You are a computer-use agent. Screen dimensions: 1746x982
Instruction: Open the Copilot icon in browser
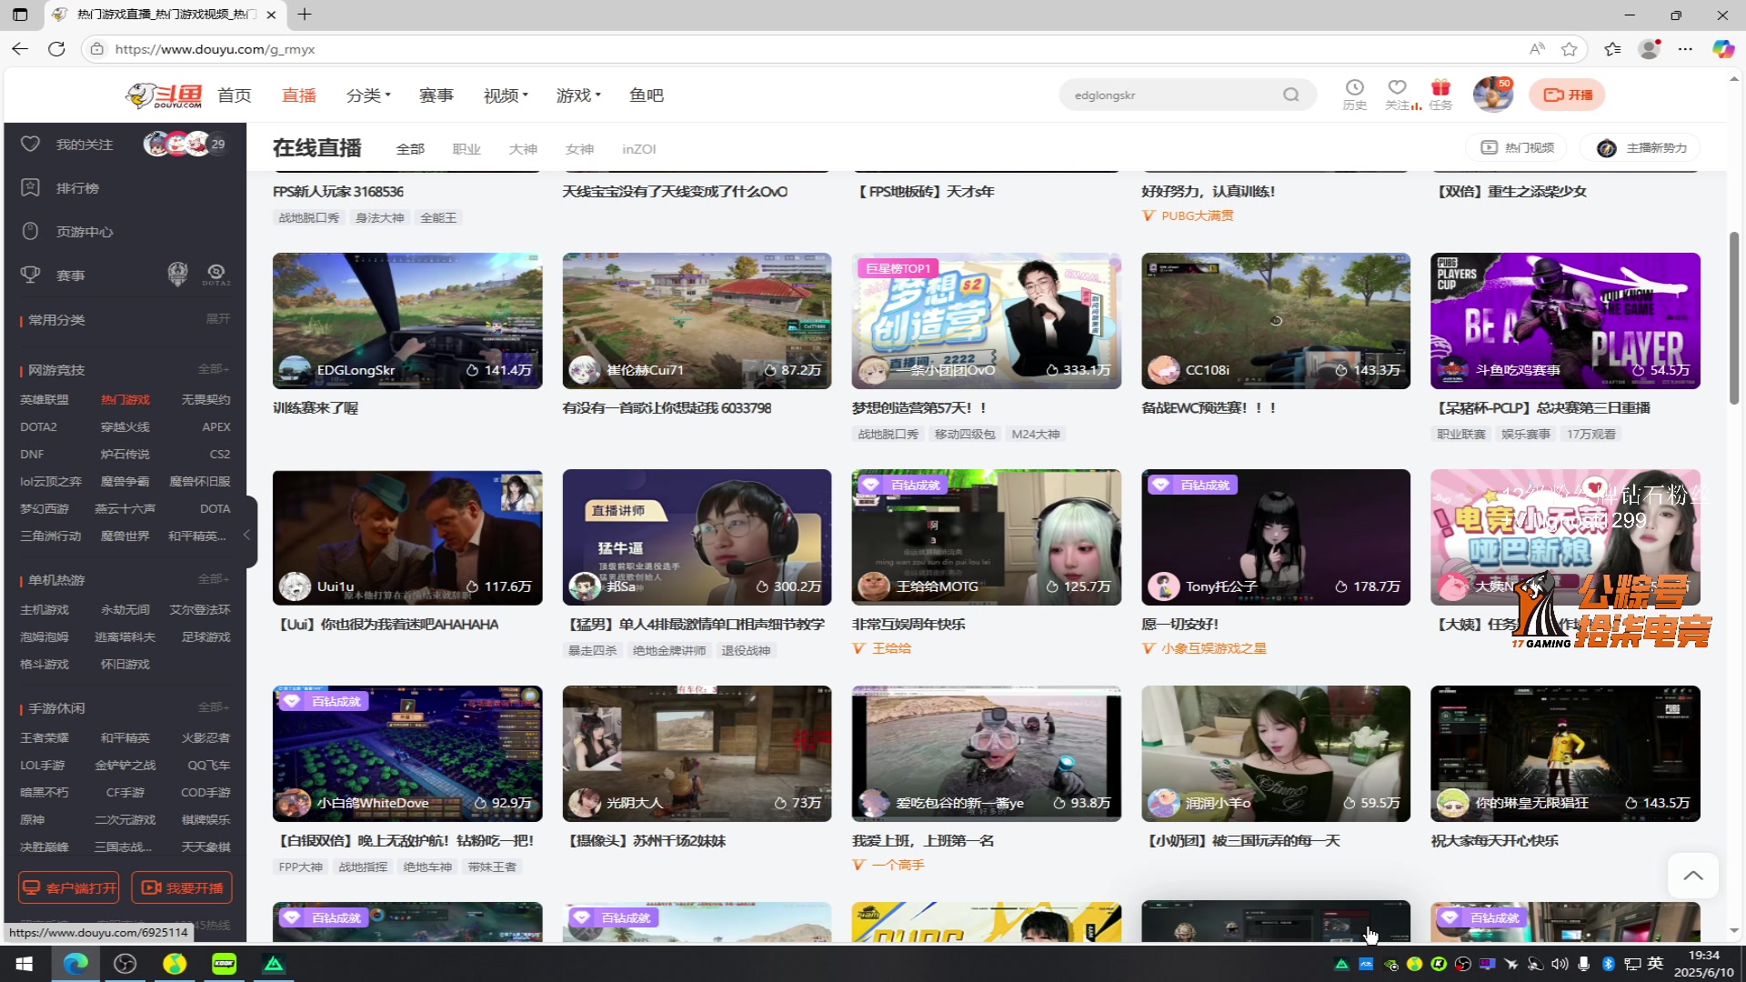[x=1722, y=49]
